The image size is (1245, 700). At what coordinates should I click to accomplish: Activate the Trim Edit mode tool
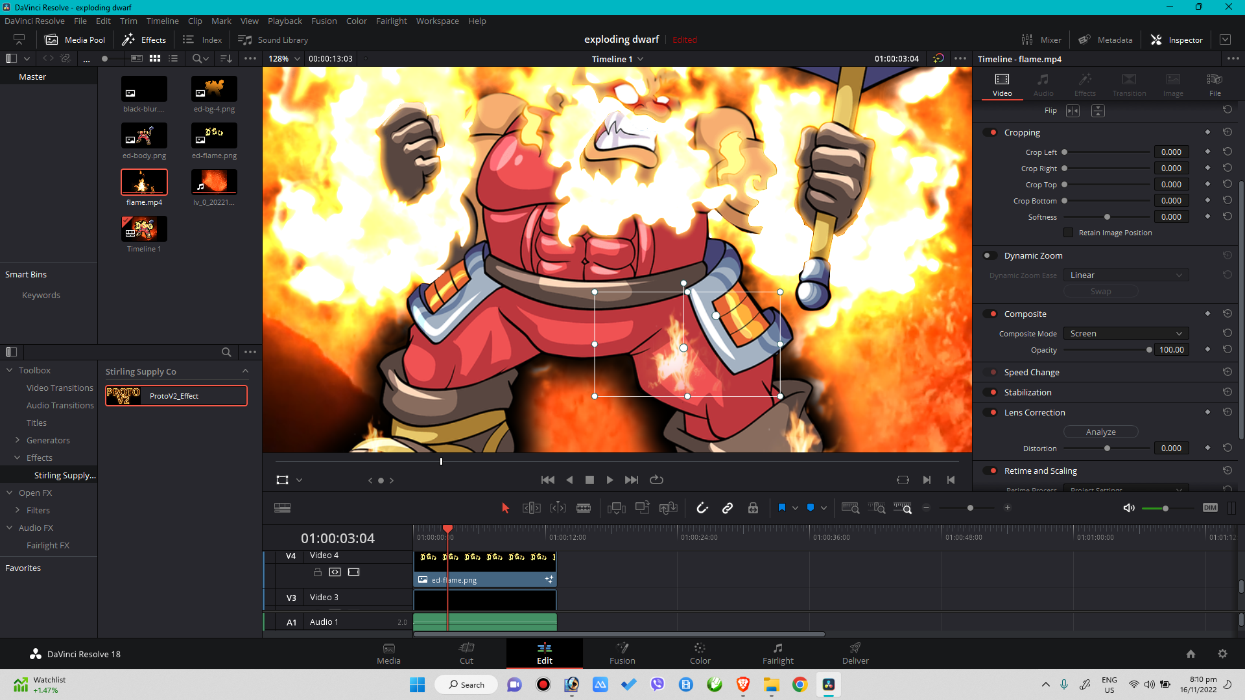pos(532,508)
